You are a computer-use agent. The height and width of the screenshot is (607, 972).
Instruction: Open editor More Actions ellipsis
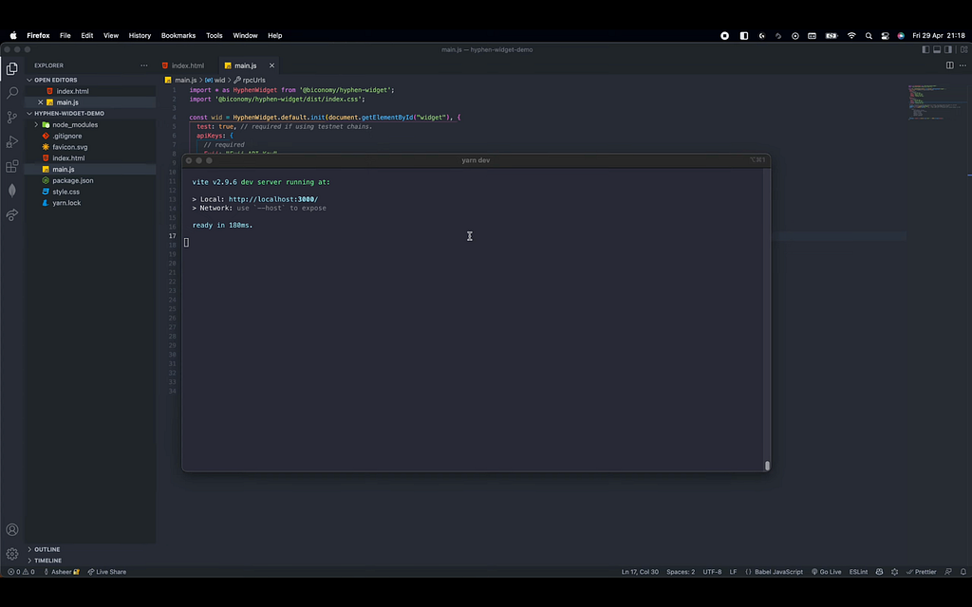click(963, 65)
